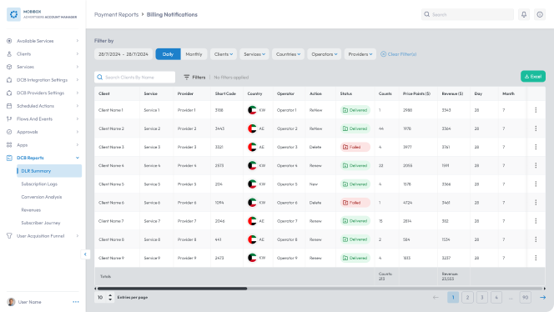
Task: Open the user options ellipsis menu
Action: click(76, 302)
